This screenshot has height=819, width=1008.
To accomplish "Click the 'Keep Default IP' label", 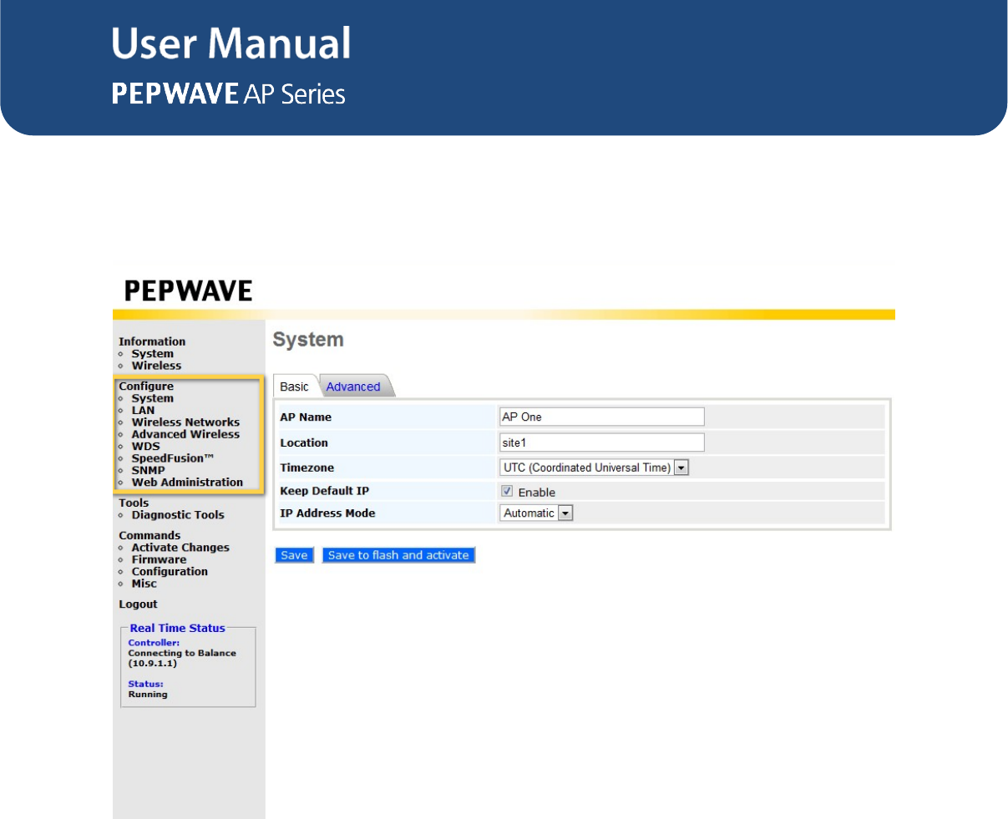I will (324, 491).
